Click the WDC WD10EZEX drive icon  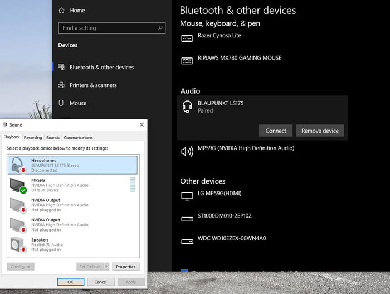click(187, 241)
